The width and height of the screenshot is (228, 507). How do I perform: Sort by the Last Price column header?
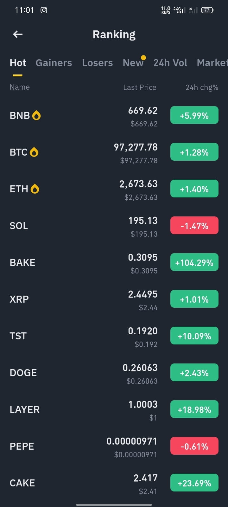tap(140, 87)
